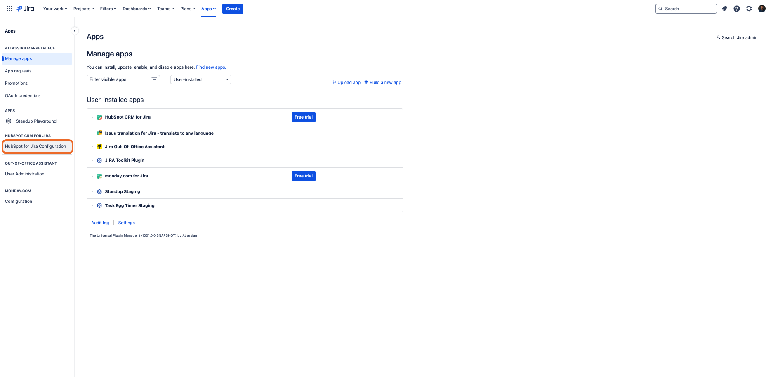The width and height of the screenshot is (773, 377).
Task: Click the Upload app cloud icon
Action: tap(334, 82)
